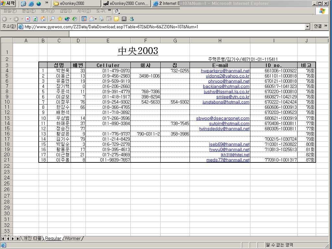
Task: Click the Print toolbar icon
Action: (x=101, y=19)
